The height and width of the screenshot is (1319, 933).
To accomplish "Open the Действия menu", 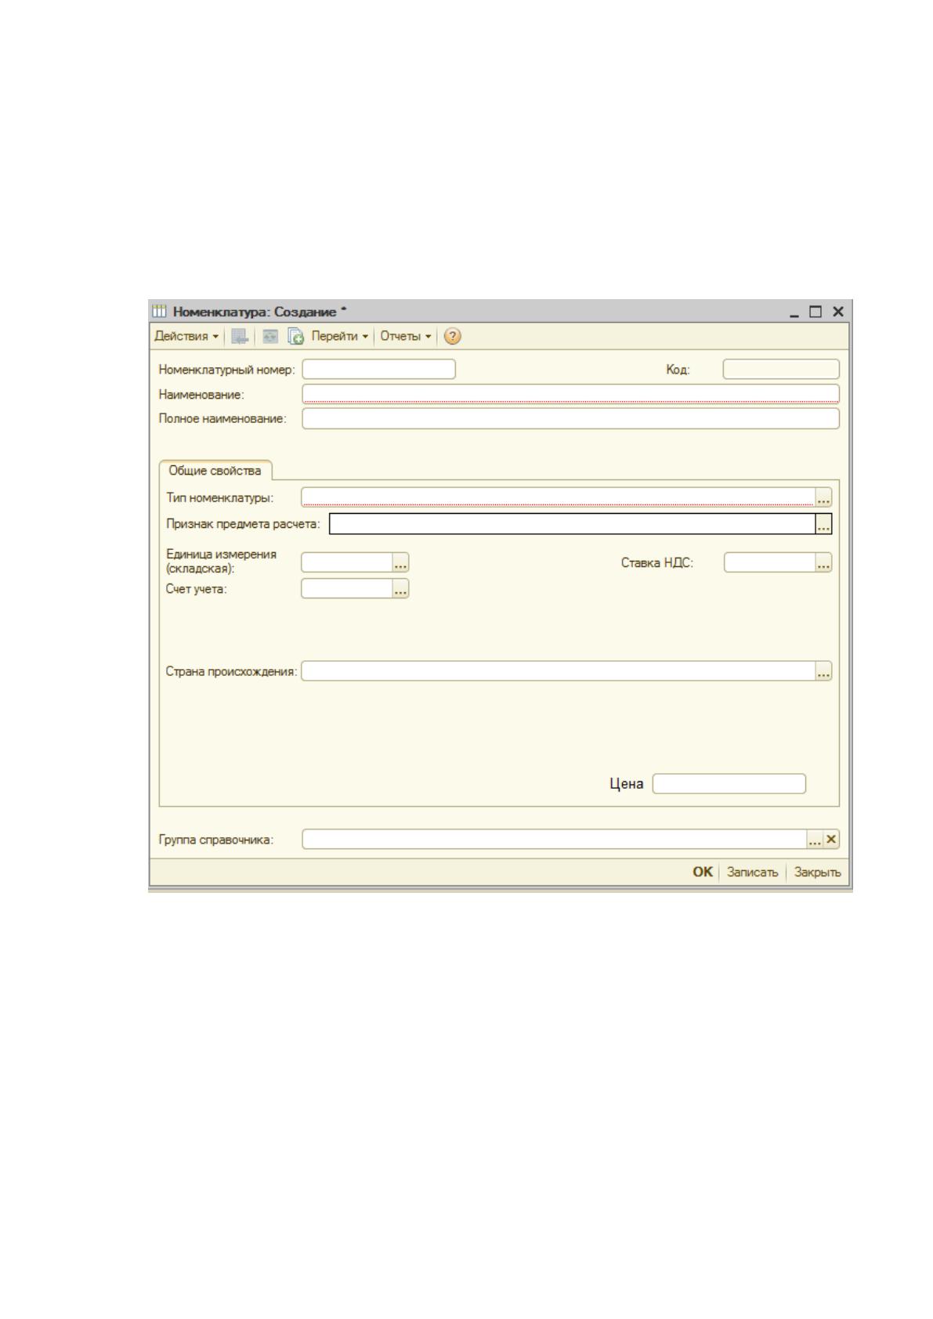I will click(x=187, y=336).
